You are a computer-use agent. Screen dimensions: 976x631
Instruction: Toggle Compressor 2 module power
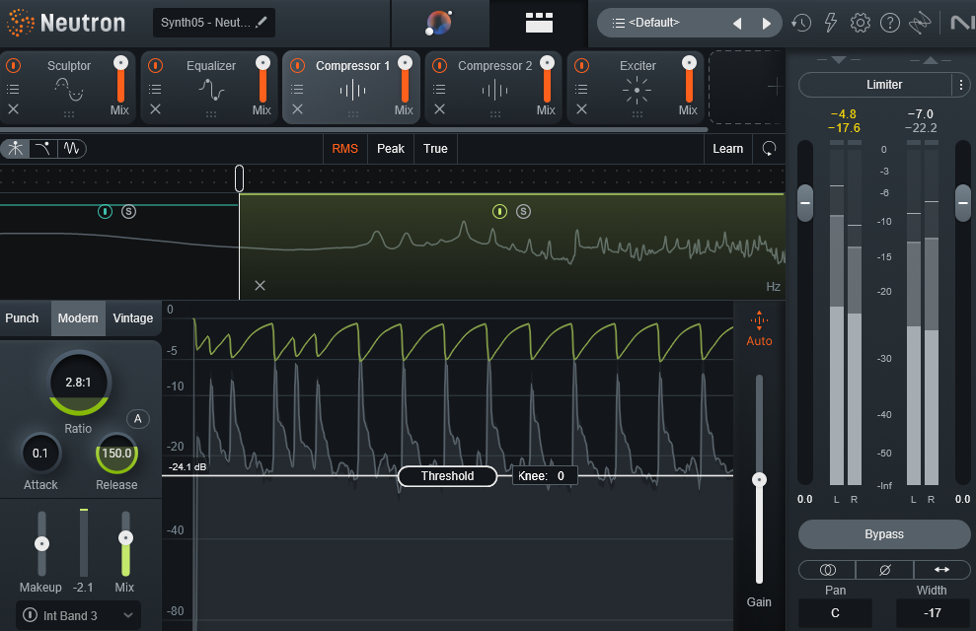tap(439, 65)
